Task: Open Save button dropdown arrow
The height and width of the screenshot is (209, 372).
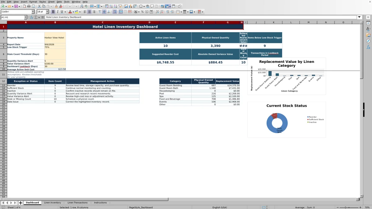Action: 19,6
